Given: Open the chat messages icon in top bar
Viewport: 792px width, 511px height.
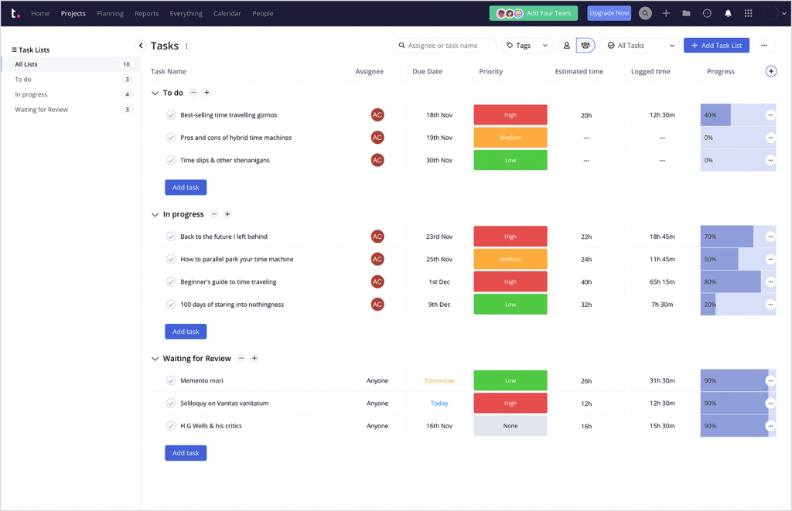Looking at the screenshot, I should pyautogui.click(x=705, y=13).
